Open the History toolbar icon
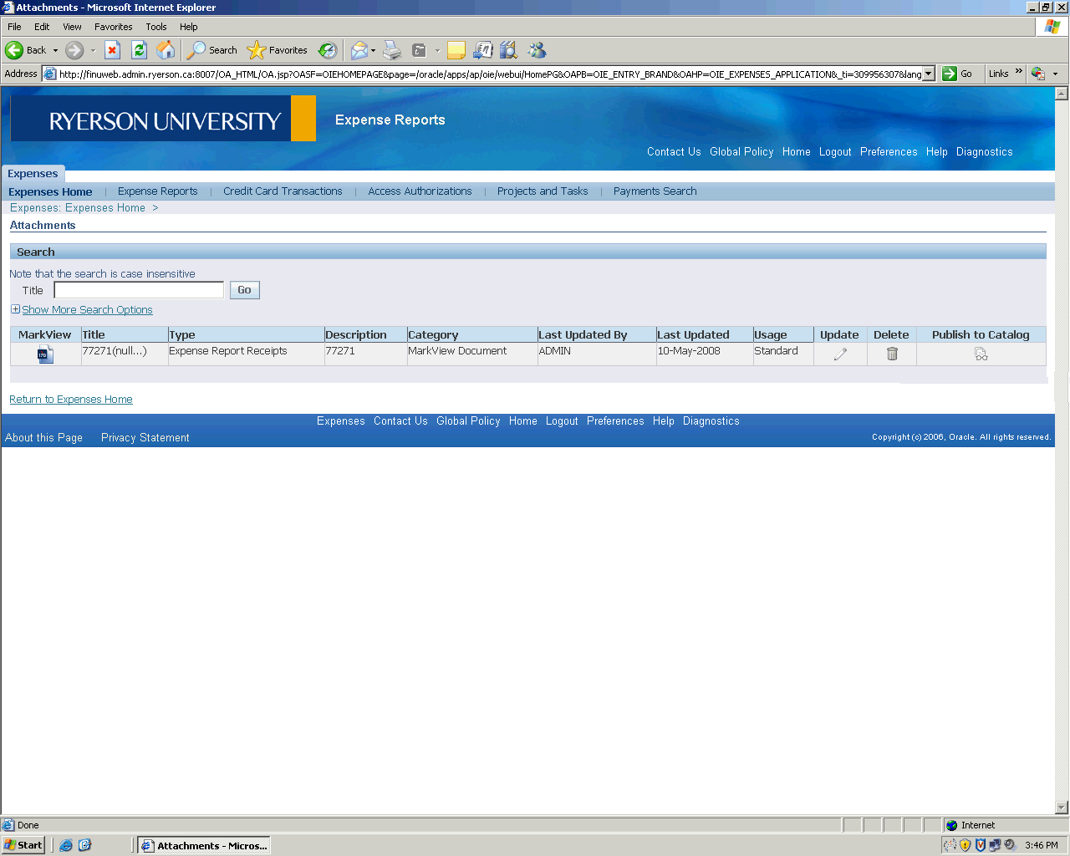This screenshot has height=856, width=1070. coord(328,50)
